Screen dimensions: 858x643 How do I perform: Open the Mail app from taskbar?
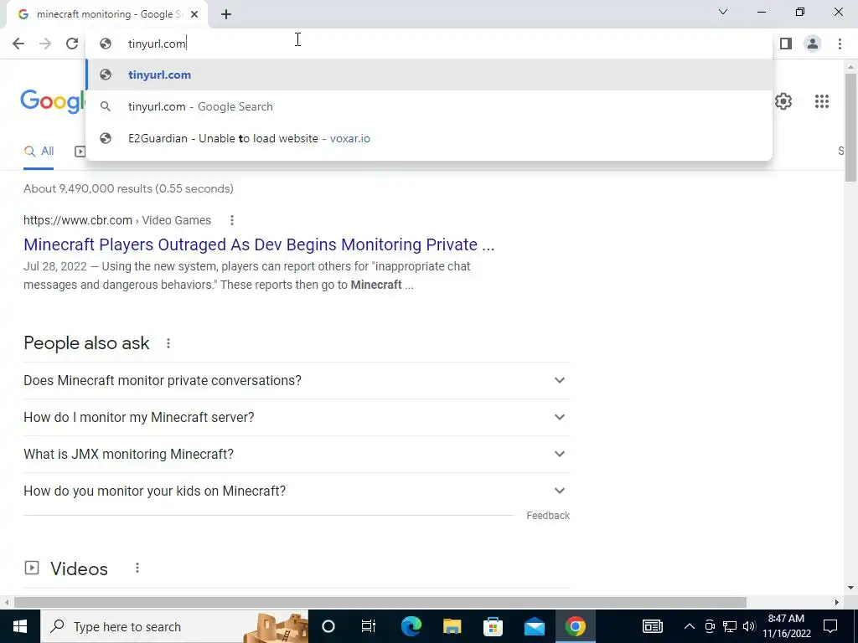click(x=534, y=626)
